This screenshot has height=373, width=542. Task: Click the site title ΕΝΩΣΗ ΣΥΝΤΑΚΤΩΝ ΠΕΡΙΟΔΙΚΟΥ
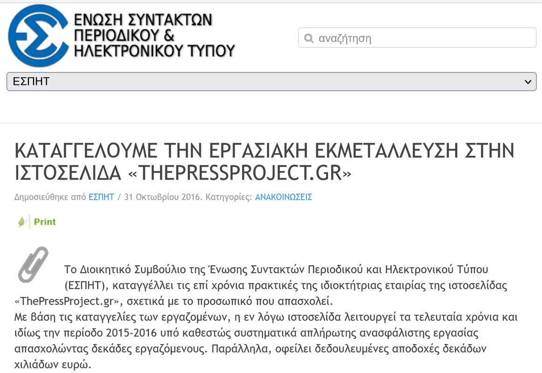(x=154, y=35)
